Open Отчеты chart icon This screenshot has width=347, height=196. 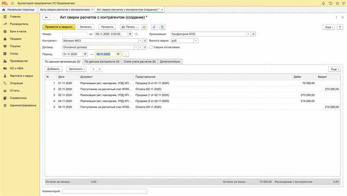(5, 90)
